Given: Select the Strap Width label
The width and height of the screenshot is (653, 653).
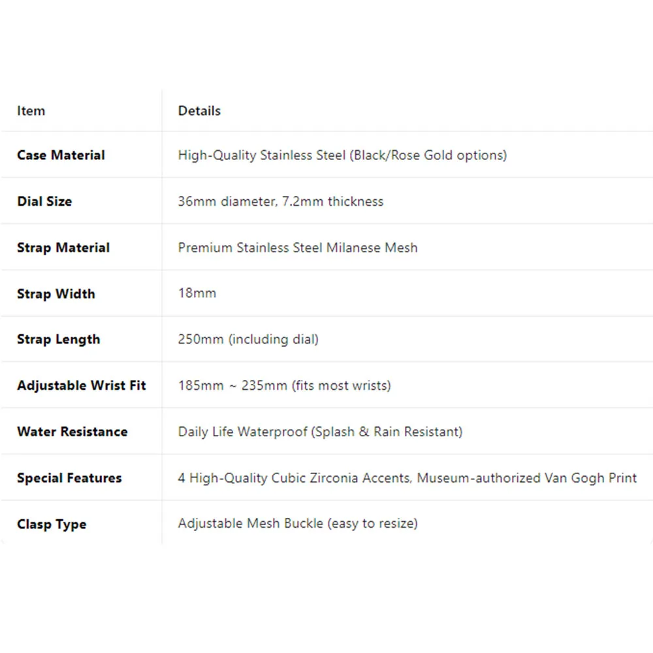Looking at the screenshot, I should 56,294.
